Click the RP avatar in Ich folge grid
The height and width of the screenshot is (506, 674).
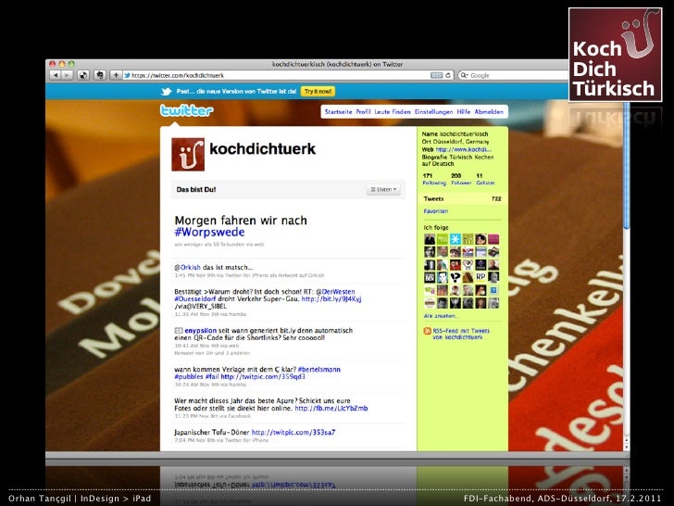click(481, 277)
